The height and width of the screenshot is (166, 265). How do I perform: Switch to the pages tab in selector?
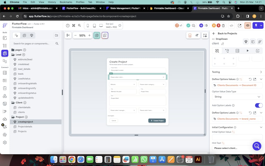coord(24,35)
